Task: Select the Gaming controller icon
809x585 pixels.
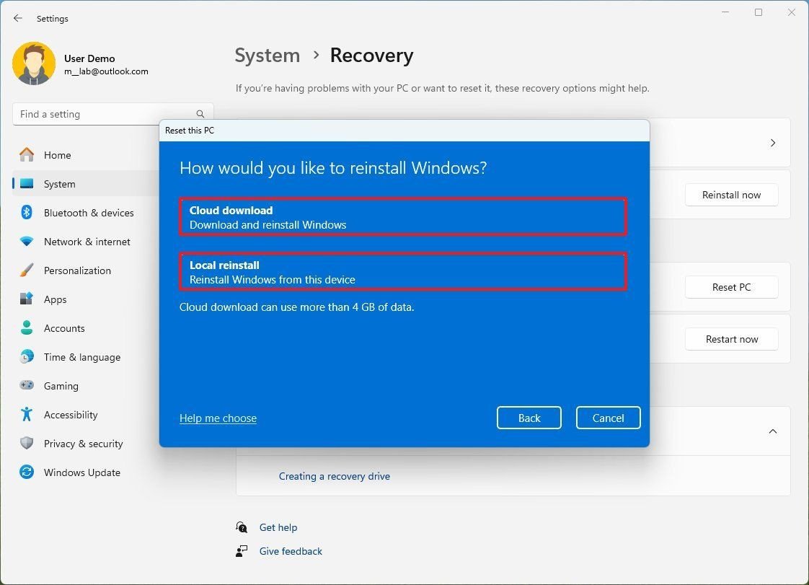Action: pos(27,386)
